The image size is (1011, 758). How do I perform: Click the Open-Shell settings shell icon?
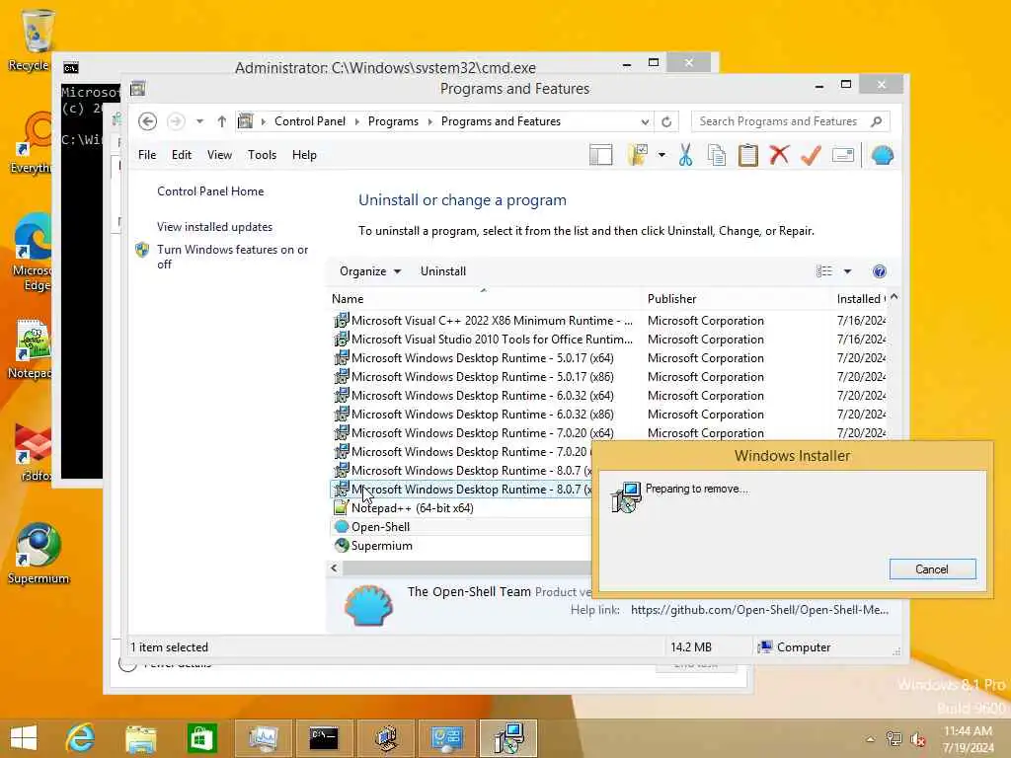(883, 155)
